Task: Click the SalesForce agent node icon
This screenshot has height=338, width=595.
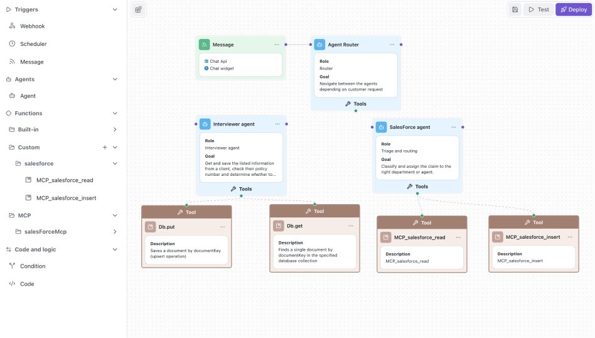Action: click(x=382, y=128)
